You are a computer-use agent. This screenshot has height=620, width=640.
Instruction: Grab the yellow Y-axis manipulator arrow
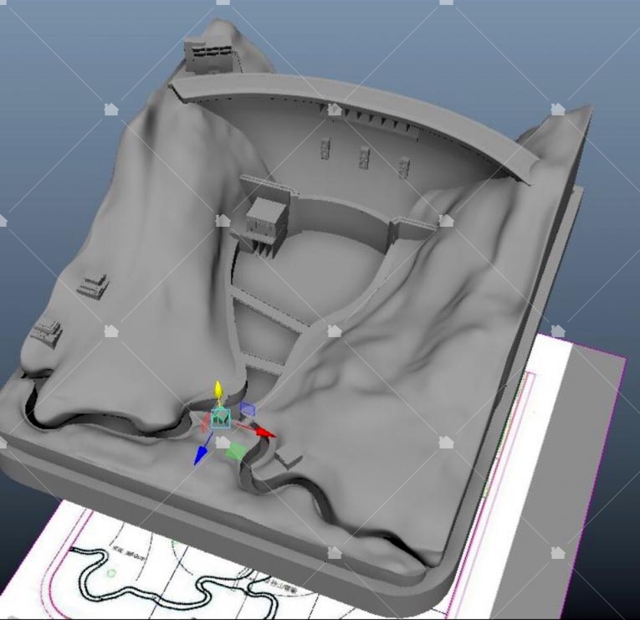(218, 388)
